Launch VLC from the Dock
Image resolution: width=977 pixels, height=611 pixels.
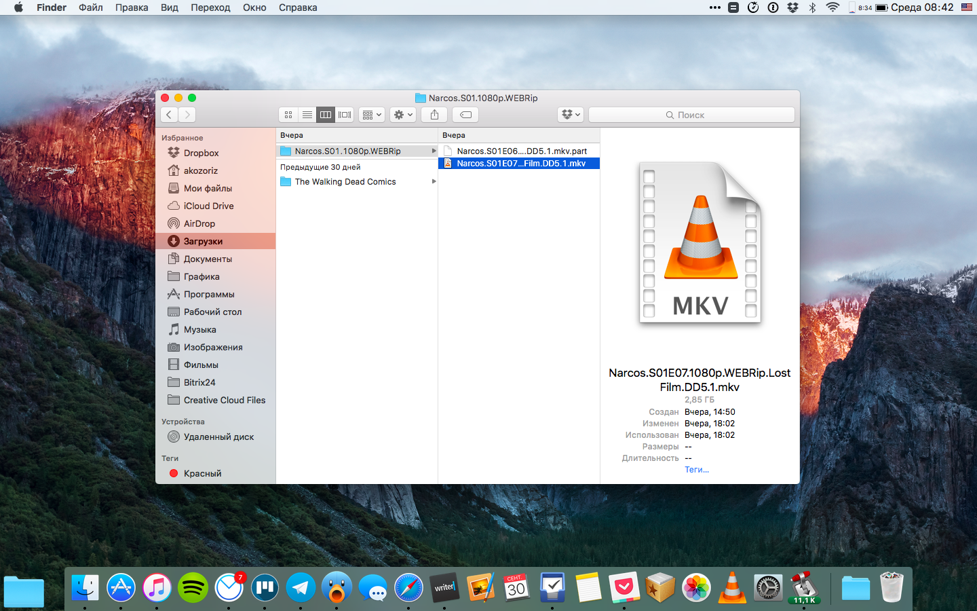pyautogui.click(x=732, y=587)
